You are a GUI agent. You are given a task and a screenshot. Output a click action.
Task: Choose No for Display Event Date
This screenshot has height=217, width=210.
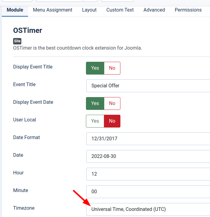pyautogui.click(x=112, y=103)
